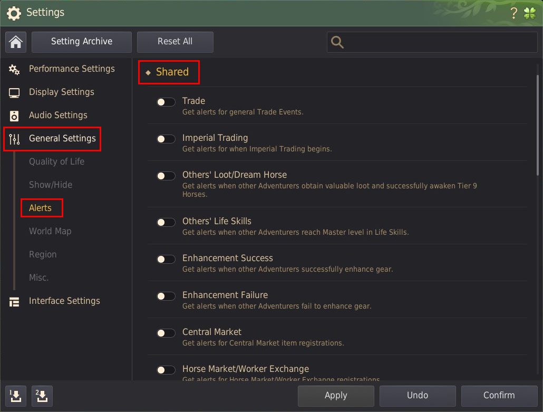Screen dimensions: 543x412
Task: Toggle Horse Market/Worker Exchange alerts
Action: tap(166, 370)
